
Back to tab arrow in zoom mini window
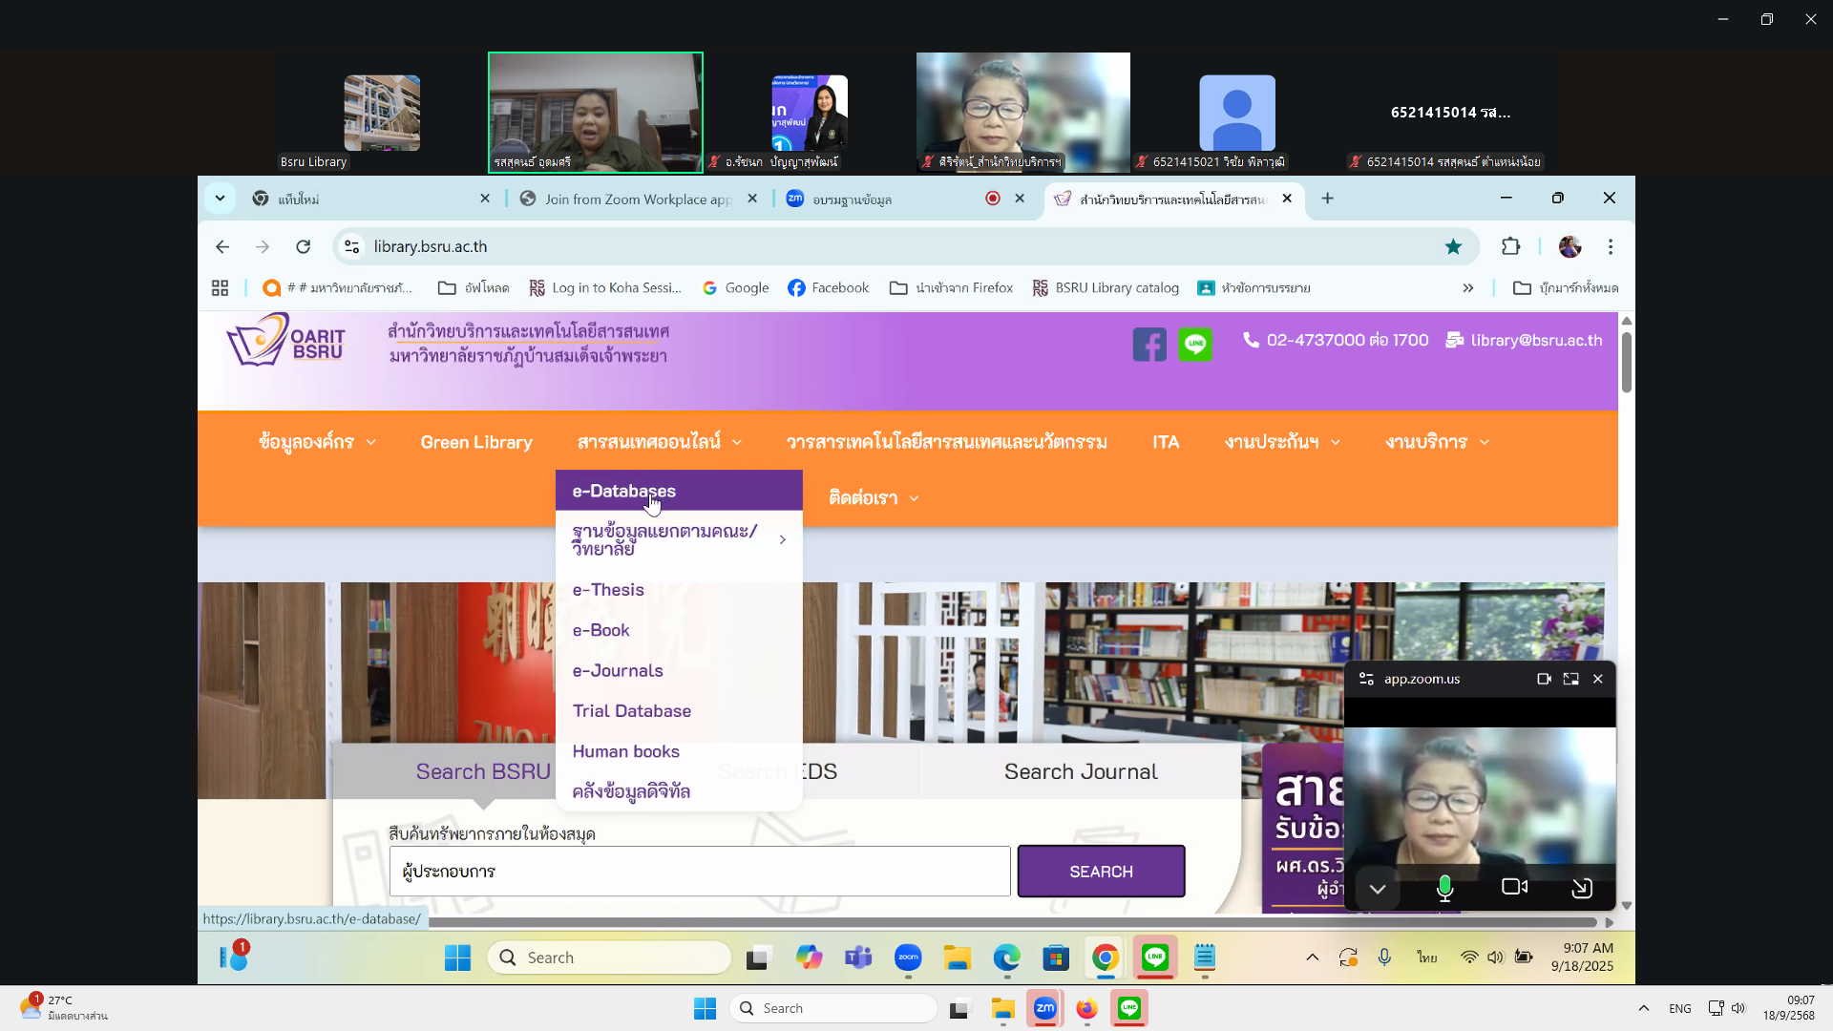[x=1582, y=888]
